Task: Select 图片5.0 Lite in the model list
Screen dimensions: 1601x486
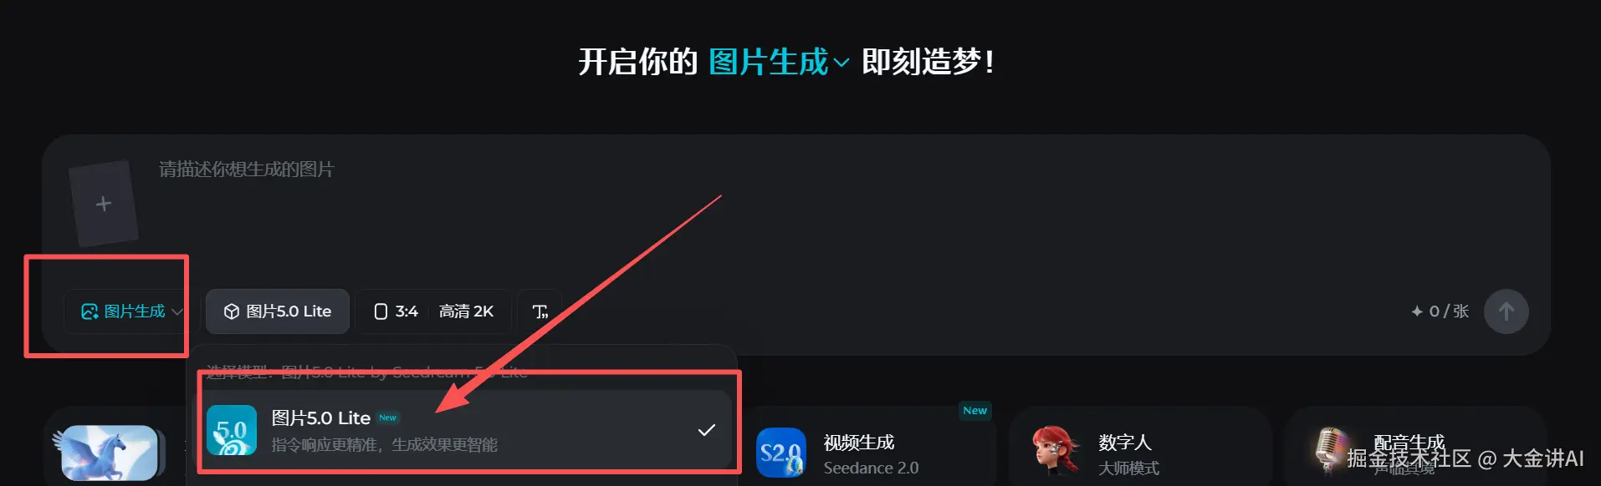Action: (463, 430)
